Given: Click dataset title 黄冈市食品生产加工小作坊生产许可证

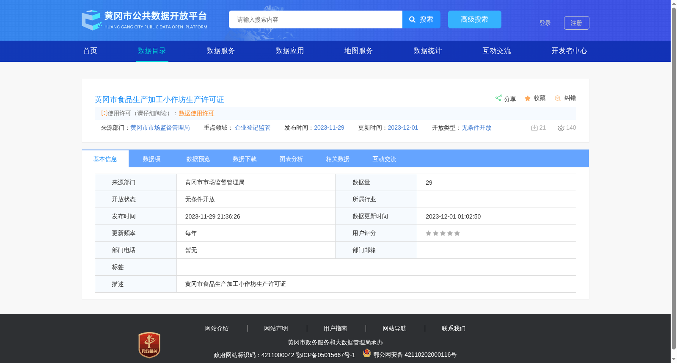Looking at the screenshot, I should (160, 100).
